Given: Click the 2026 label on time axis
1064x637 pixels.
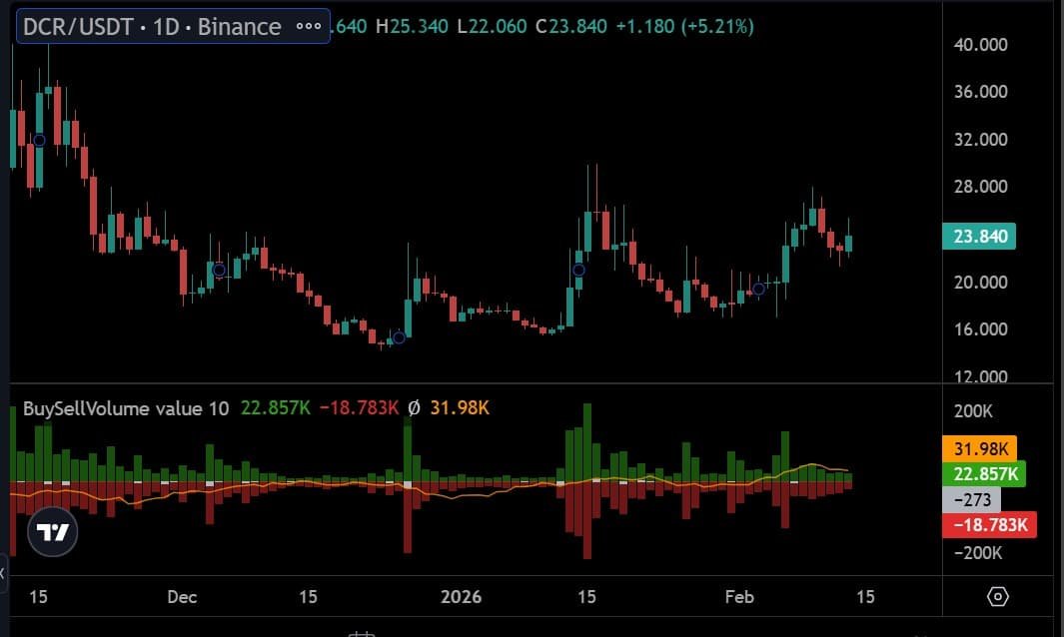Looking at the screenshot, I should (x=462, y=597).
